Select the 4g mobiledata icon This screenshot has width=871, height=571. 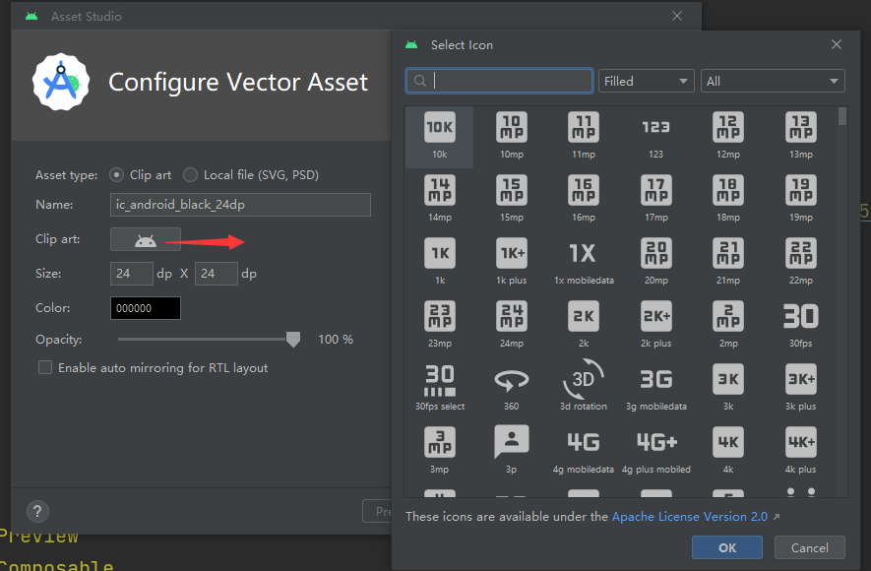click(583, 443)
